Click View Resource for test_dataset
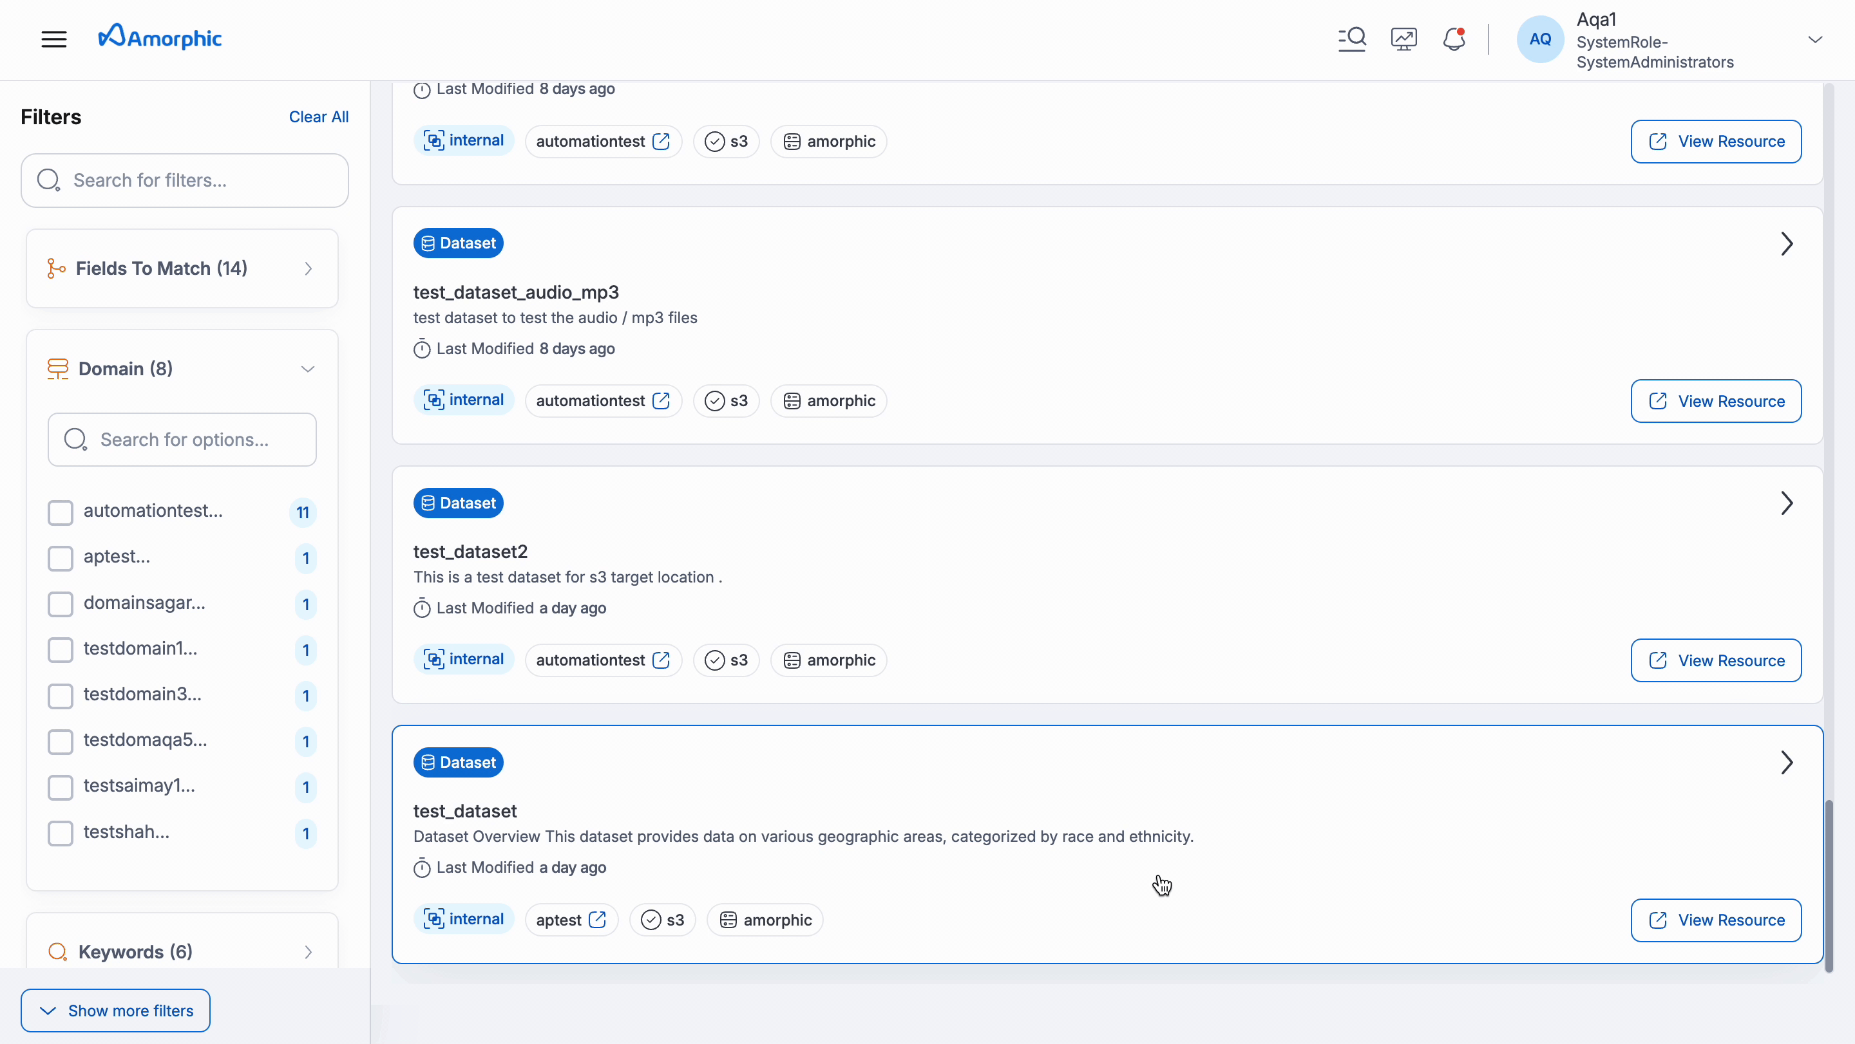The image size is (1855, 1044). pyautogui.click(x=1716, y=920)
